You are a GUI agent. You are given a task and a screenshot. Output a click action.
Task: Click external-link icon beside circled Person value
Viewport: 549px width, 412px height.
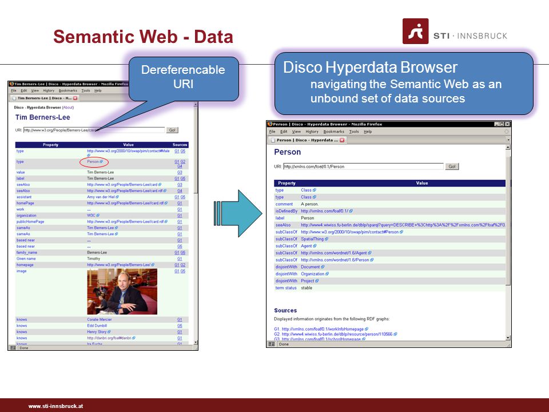pos(102,161)
